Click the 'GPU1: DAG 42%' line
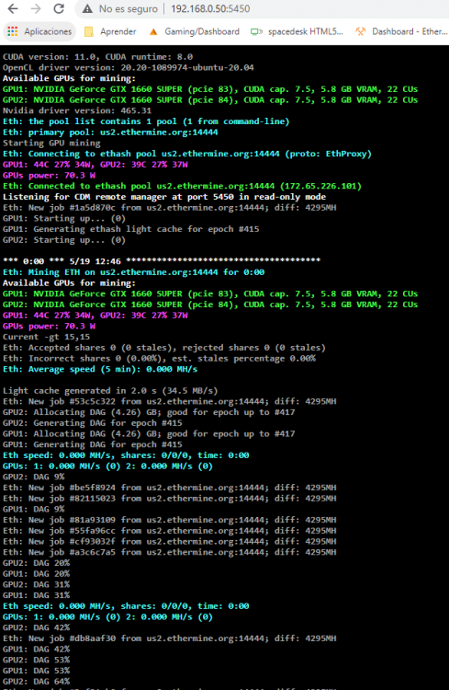 coord(36,650)
